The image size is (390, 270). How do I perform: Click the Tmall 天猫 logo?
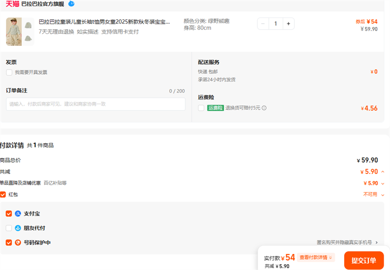tap(13, 4)
